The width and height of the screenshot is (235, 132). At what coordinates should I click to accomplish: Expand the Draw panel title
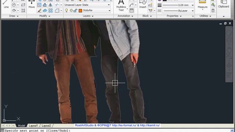point(14,16)
